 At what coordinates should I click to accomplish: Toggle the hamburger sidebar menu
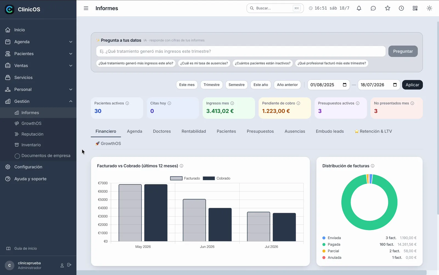[86, 8]
